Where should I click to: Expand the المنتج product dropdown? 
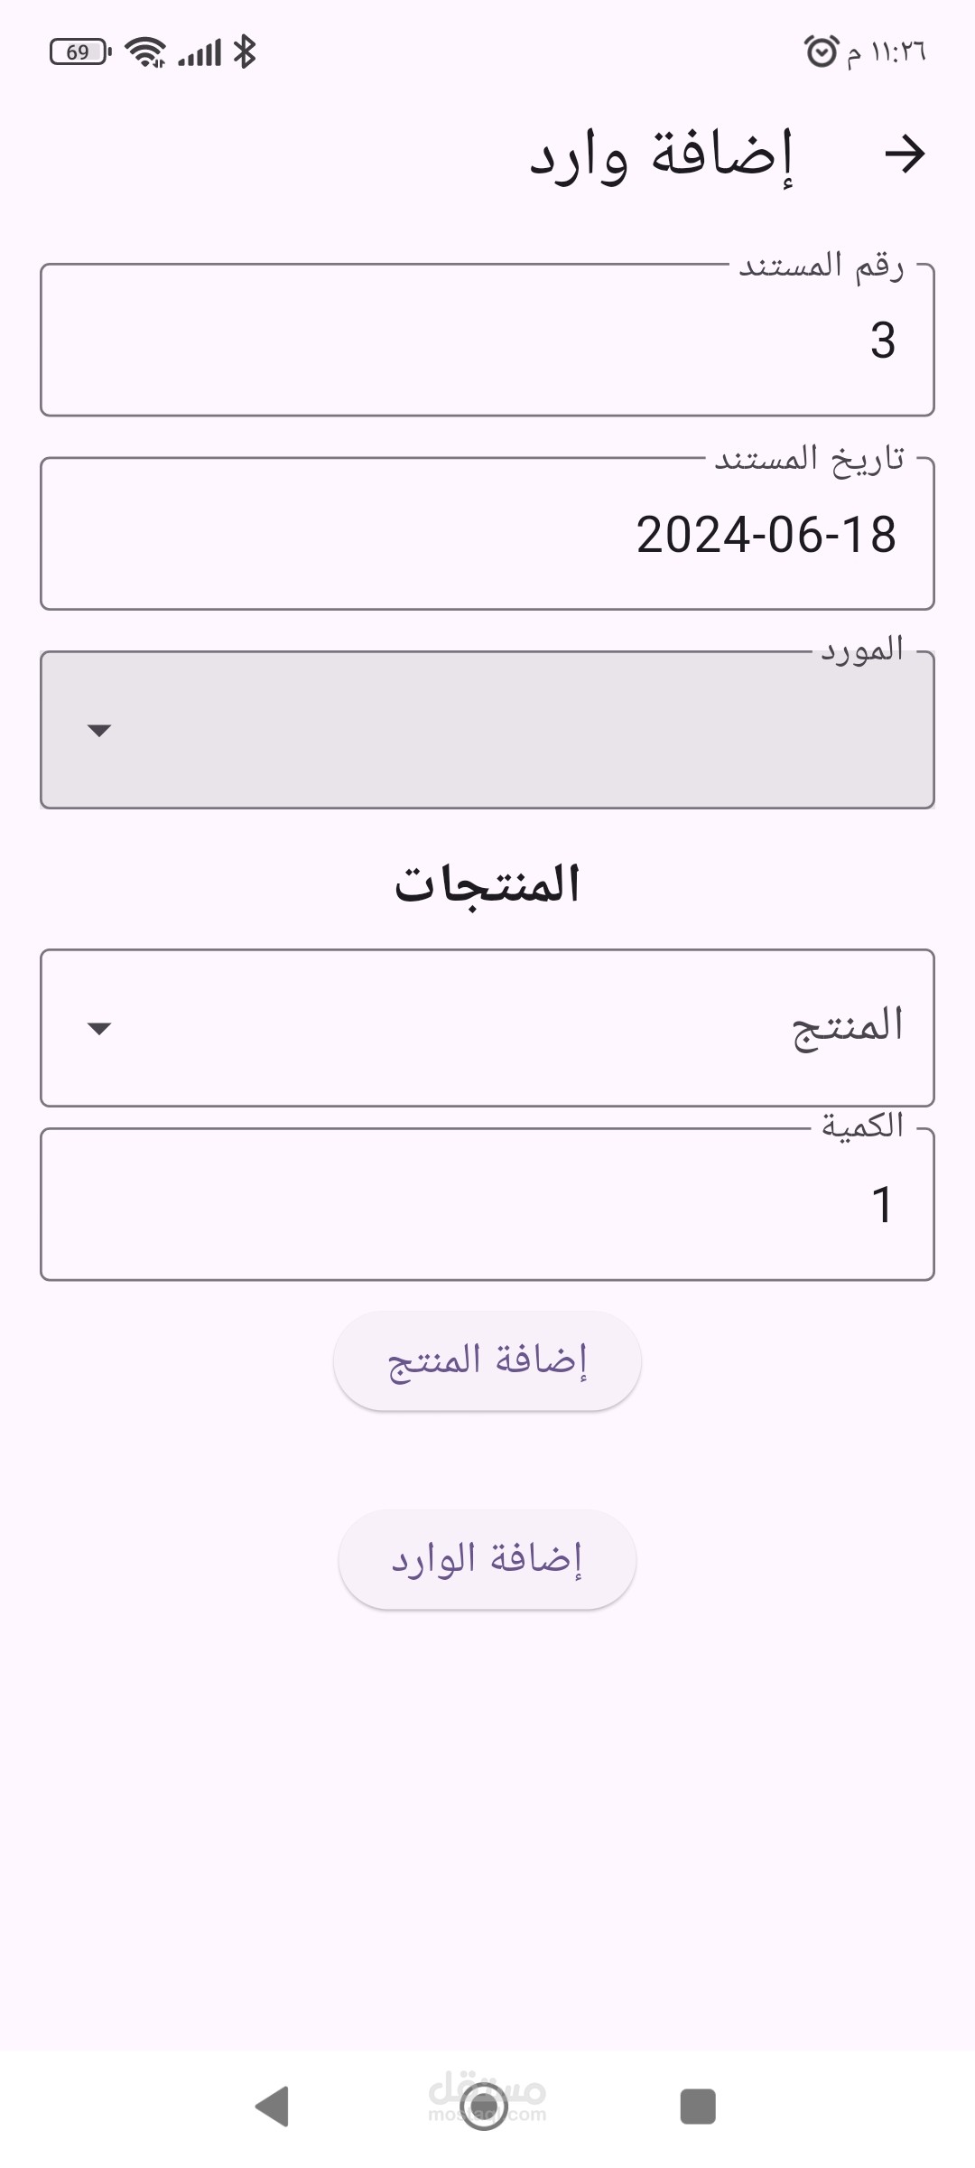[x=487, y=1028]
